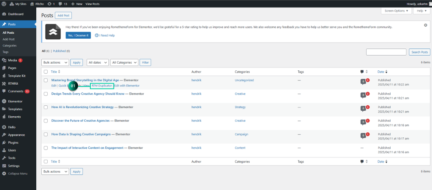
Task: Sort posts by Date column header
Action: pyautogui.click(x=382, y=72)
